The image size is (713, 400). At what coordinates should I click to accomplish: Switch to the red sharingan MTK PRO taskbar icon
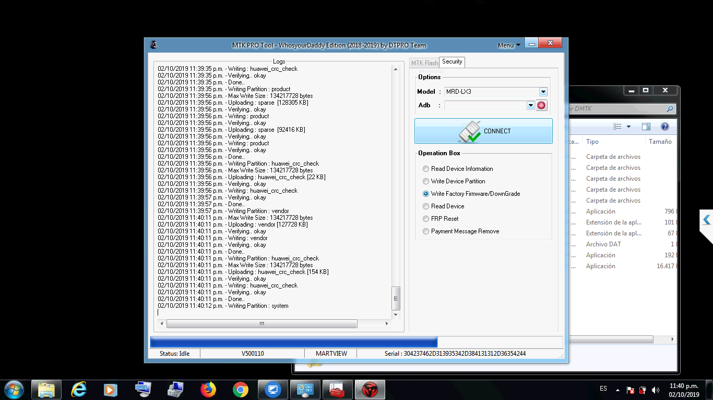coord(370,390)
